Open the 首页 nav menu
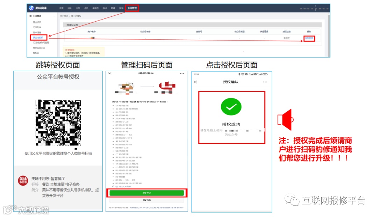 (x=62, y=8)
